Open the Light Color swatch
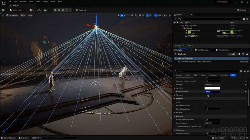Image resolution: width=250 pixels, height=140 pixels. [212, 88]
